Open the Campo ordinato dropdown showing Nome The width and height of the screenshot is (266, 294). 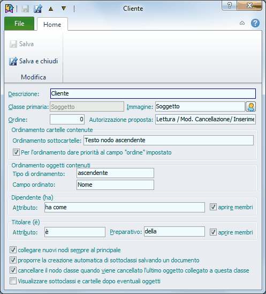(x=115, y=185)
